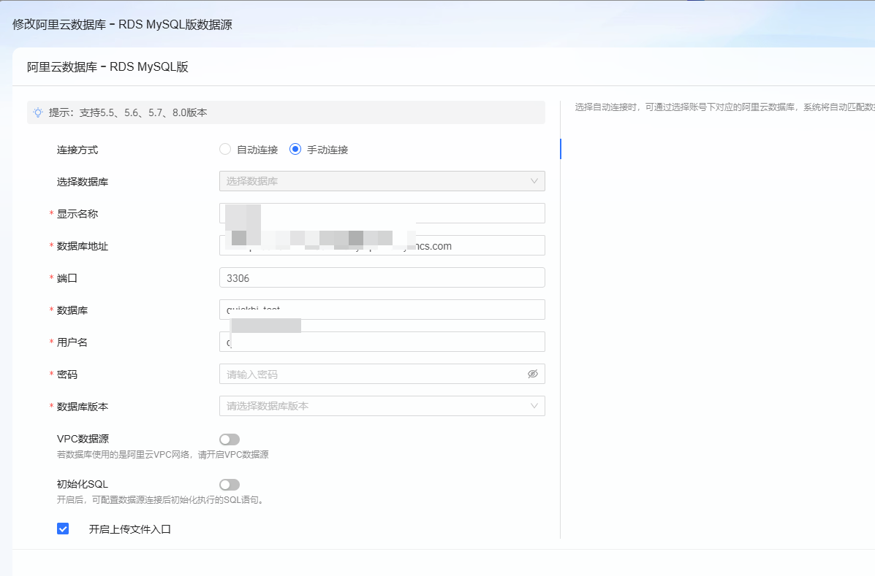Uncheck the 开启上传文件入口 checkbox

click(63, 529)
